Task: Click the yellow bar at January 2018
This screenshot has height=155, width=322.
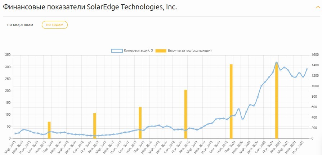Action: [x=140, y=123]
